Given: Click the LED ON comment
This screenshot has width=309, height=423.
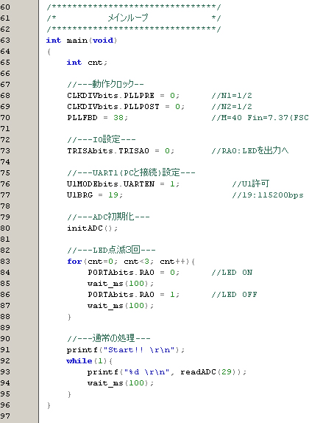Looking at the screenshot, I should (232, 273).
